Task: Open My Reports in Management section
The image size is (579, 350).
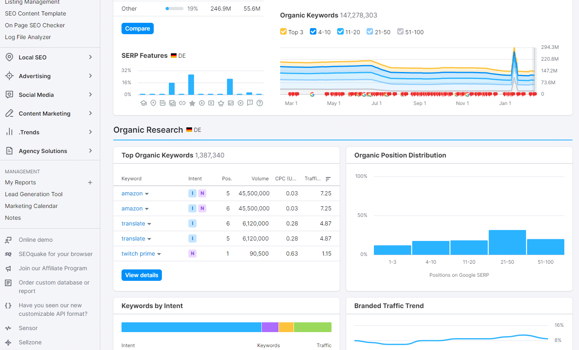Action: [20, 182]
